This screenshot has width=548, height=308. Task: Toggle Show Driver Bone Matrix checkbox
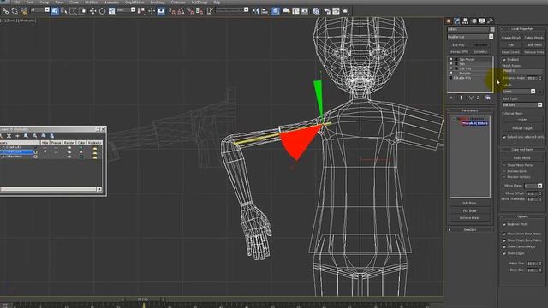(504, 234)
